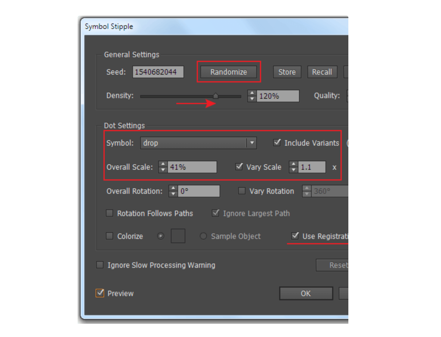The image size is (441, 337).
Task: Enable the Colorize option
Action: coord(110,237)
